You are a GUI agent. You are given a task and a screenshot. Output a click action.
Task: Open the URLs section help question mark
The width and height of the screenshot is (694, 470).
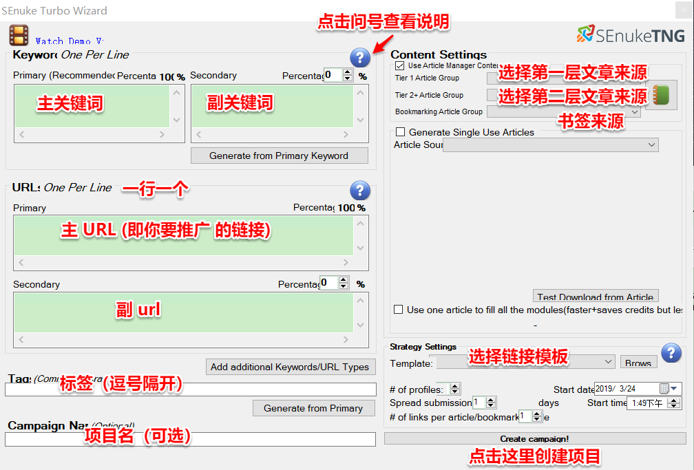[360, 191]
